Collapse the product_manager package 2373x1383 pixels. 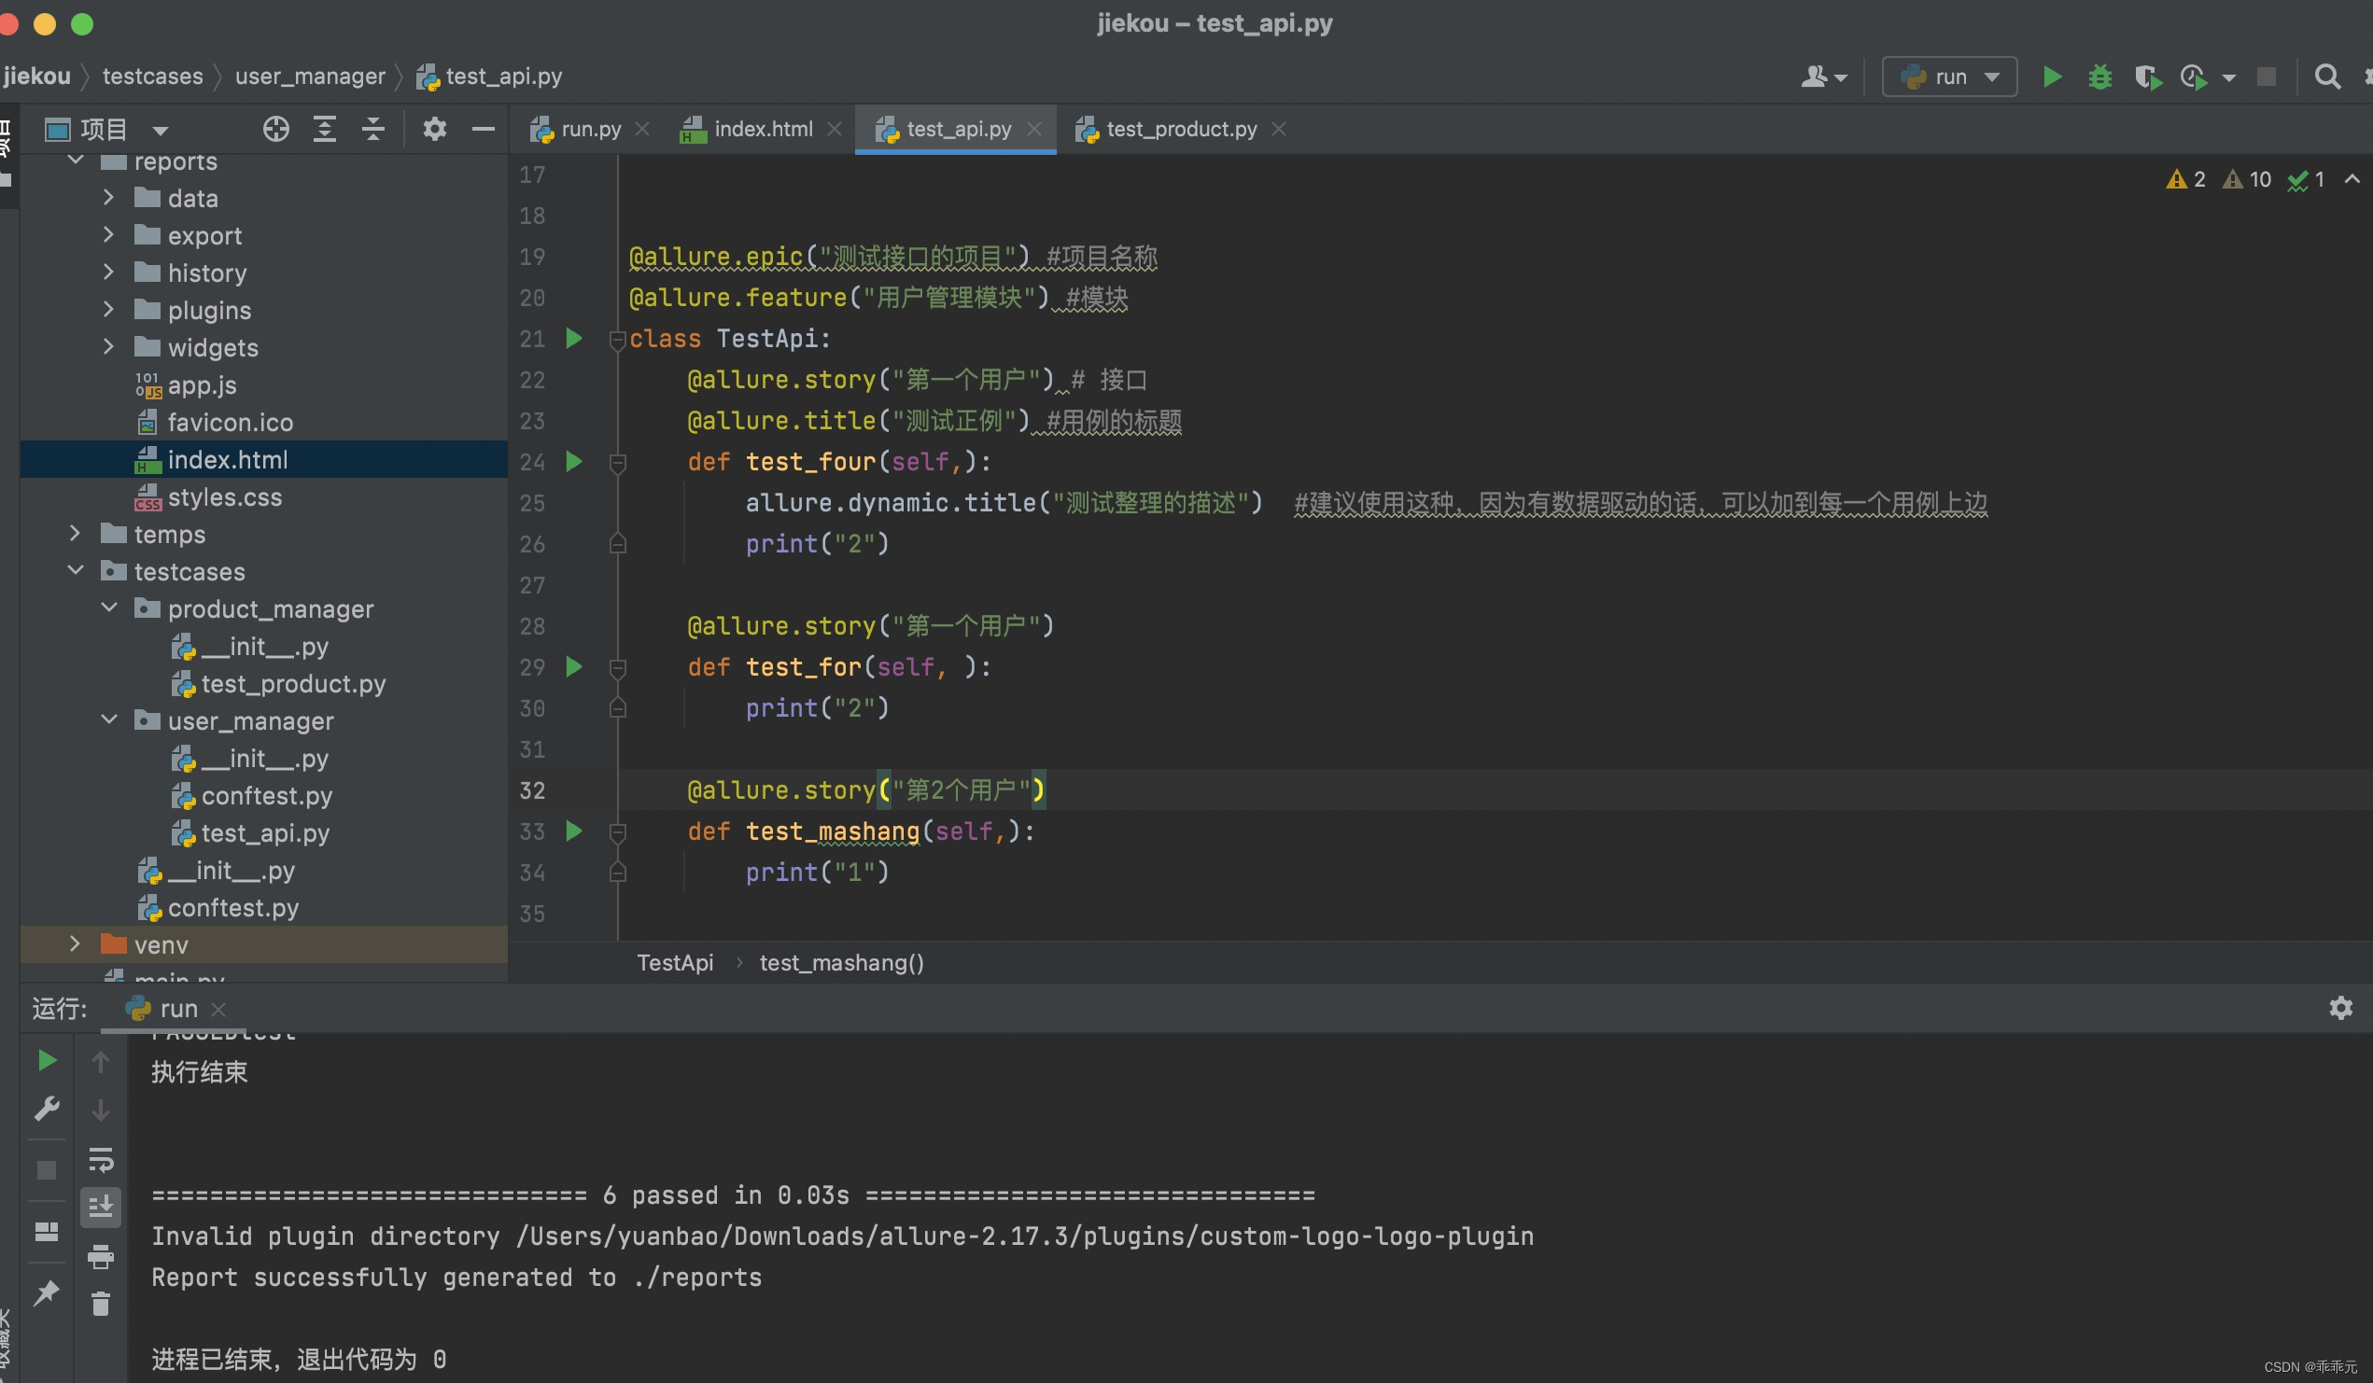pos(109,608)
